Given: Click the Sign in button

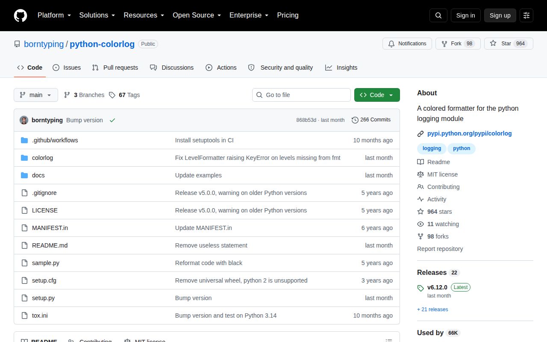Looking at the screenshot, I should click(465, 15).
